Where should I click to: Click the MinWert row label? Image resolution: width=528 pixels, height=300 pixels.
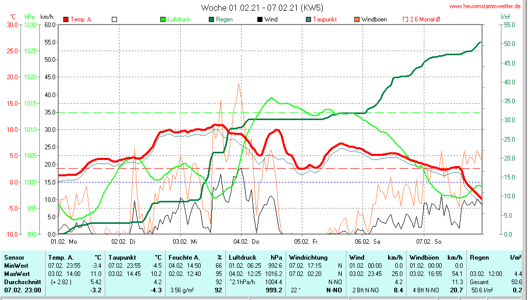[x=16, y=266]
